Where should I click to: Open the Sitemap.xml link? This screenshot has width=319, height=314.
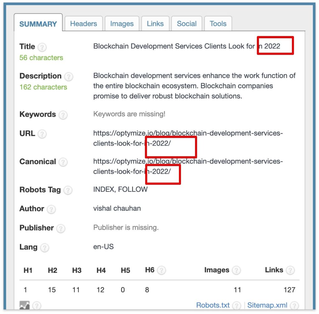pyautogui.click(x=268, y=305)
